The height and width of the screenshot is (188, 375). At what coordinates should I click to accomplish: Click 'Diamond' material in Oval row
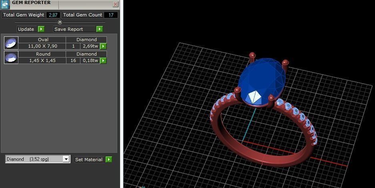[86, 40]
